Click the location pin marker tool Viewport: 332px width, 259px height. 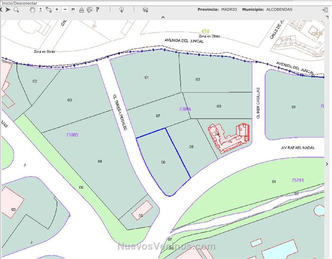point(121,9)
